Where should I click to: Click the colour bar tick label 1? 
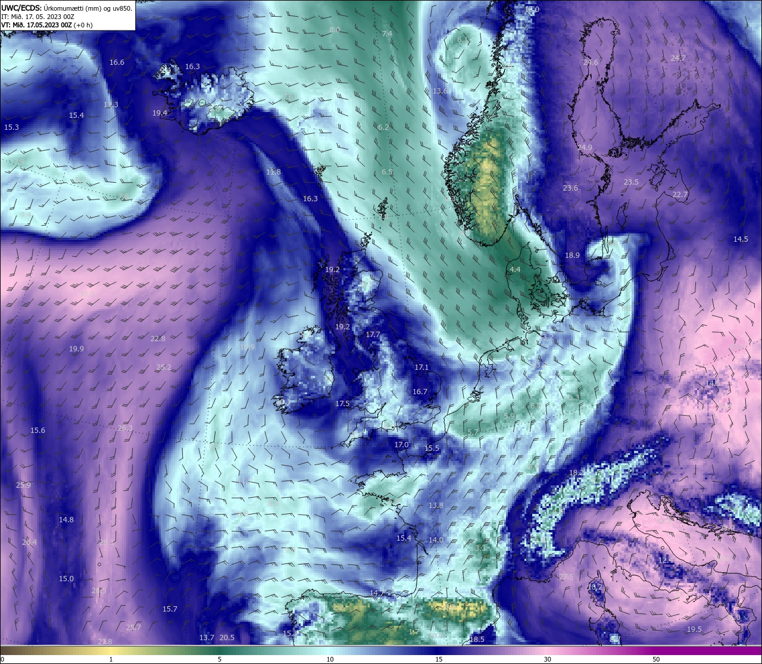click(x=111, y=659)
